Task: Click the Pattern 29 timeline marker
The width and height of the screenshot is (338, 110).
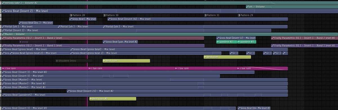Action: [x=245, y=15]
